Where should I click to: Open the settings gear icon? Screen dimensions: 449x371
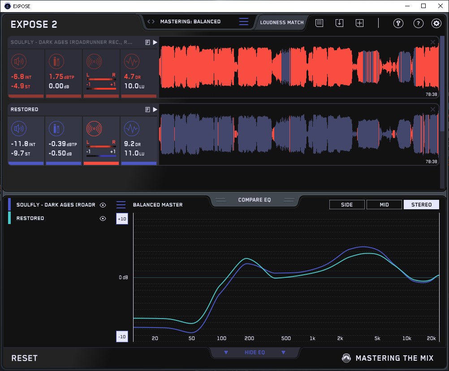click(436, 23)
